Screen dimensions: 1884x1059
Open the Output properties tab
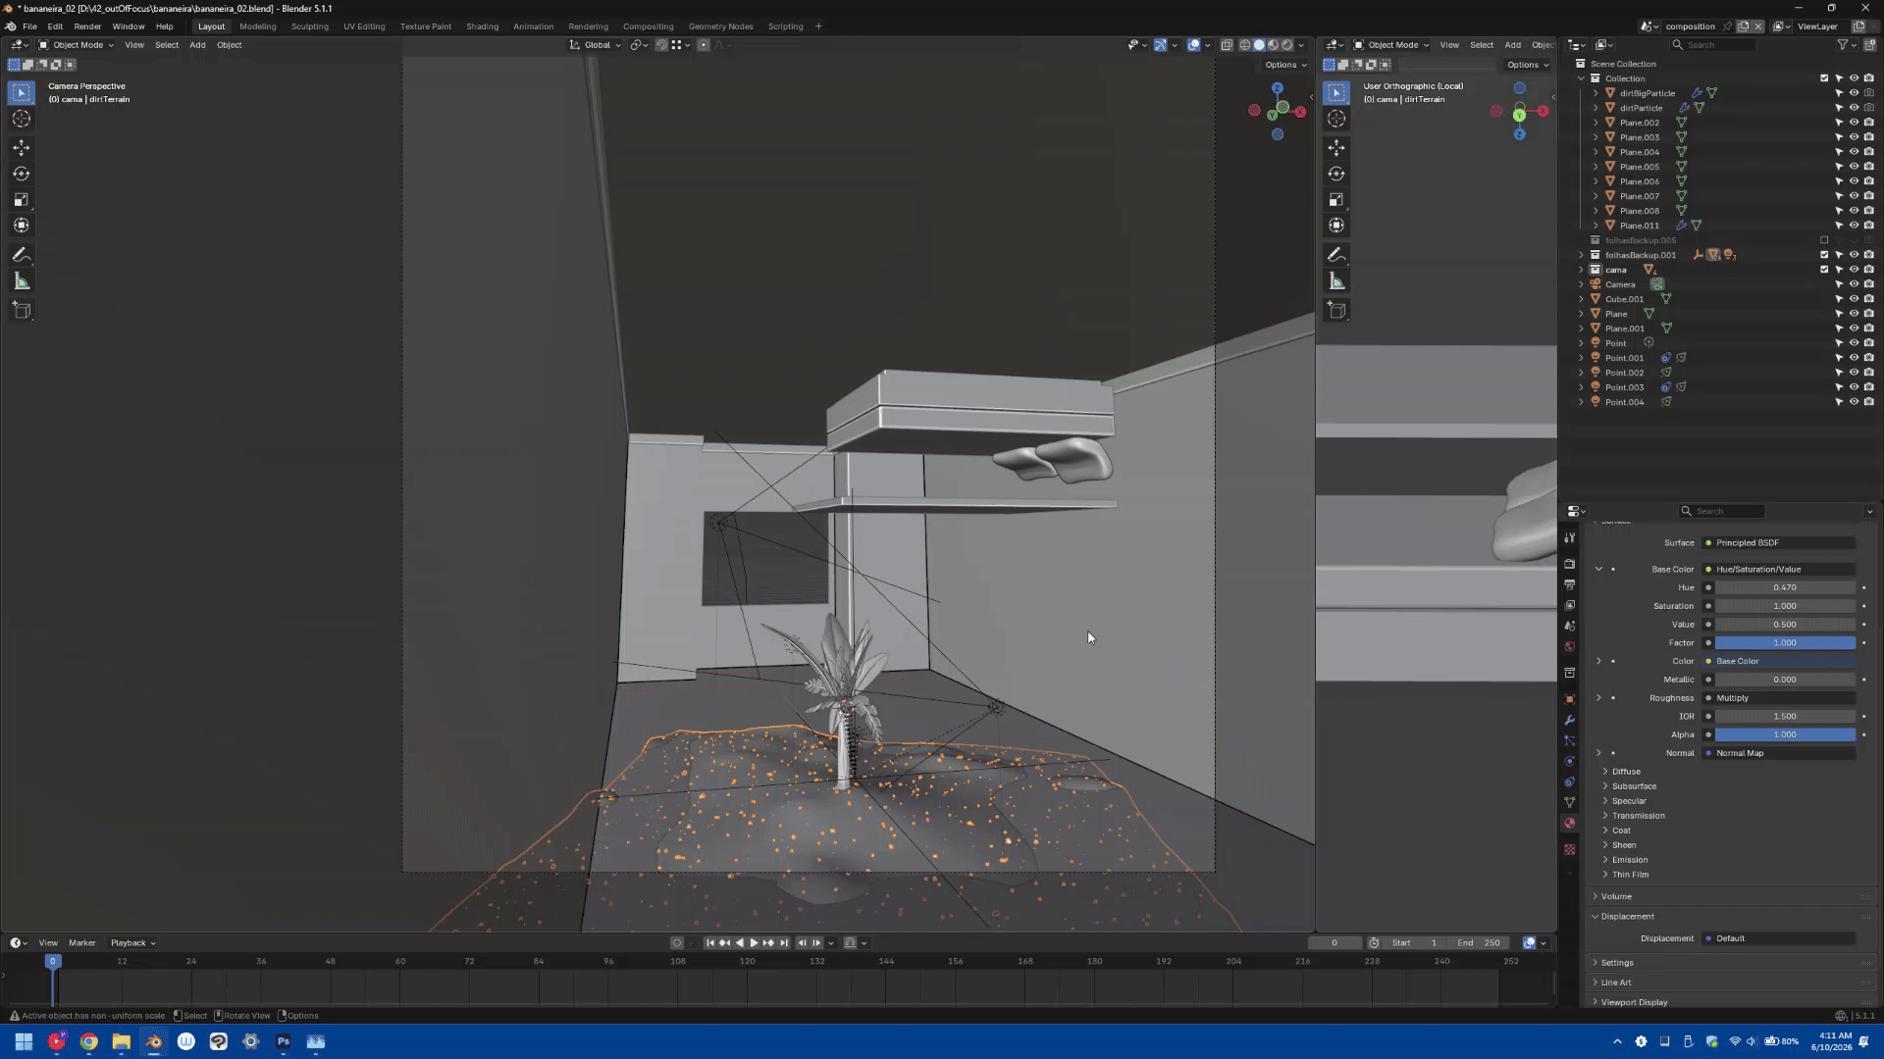point(1570,584)
